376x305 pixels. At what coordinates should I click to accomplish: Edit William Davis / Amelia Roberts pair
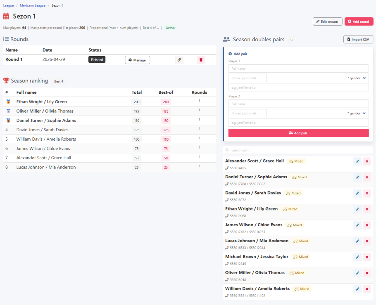point(357,289)
